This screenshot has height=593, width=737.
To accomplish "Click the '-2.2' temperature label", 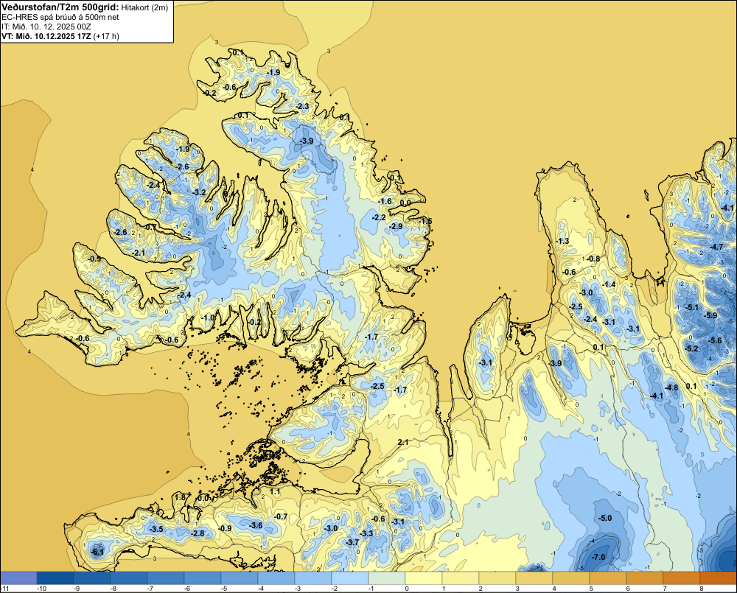I will 378,217.
